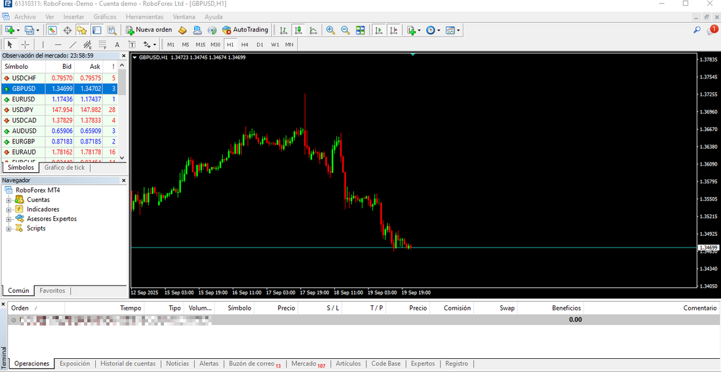
Task: Switch chart to bar chart icon
Action: click(x=284, y=30)
